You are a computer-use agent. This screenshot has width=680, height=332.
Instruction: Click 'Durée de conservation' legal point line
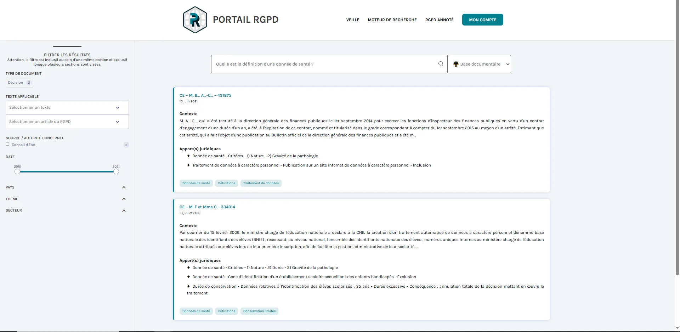[365, 289]
